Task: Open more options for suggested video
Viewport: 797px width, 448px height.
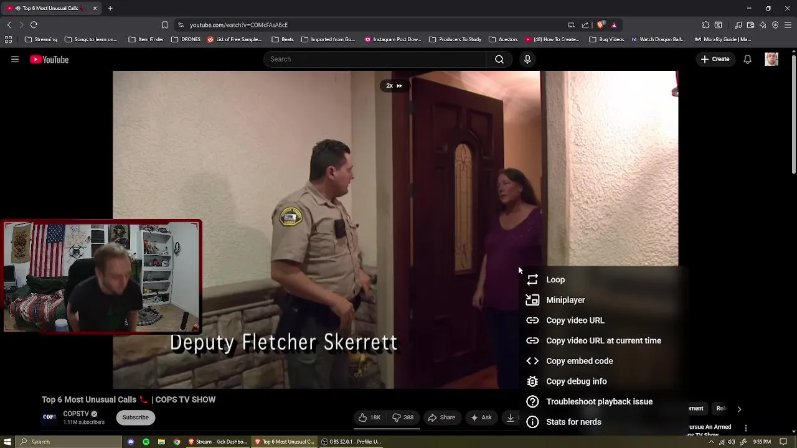Action: 745,428
